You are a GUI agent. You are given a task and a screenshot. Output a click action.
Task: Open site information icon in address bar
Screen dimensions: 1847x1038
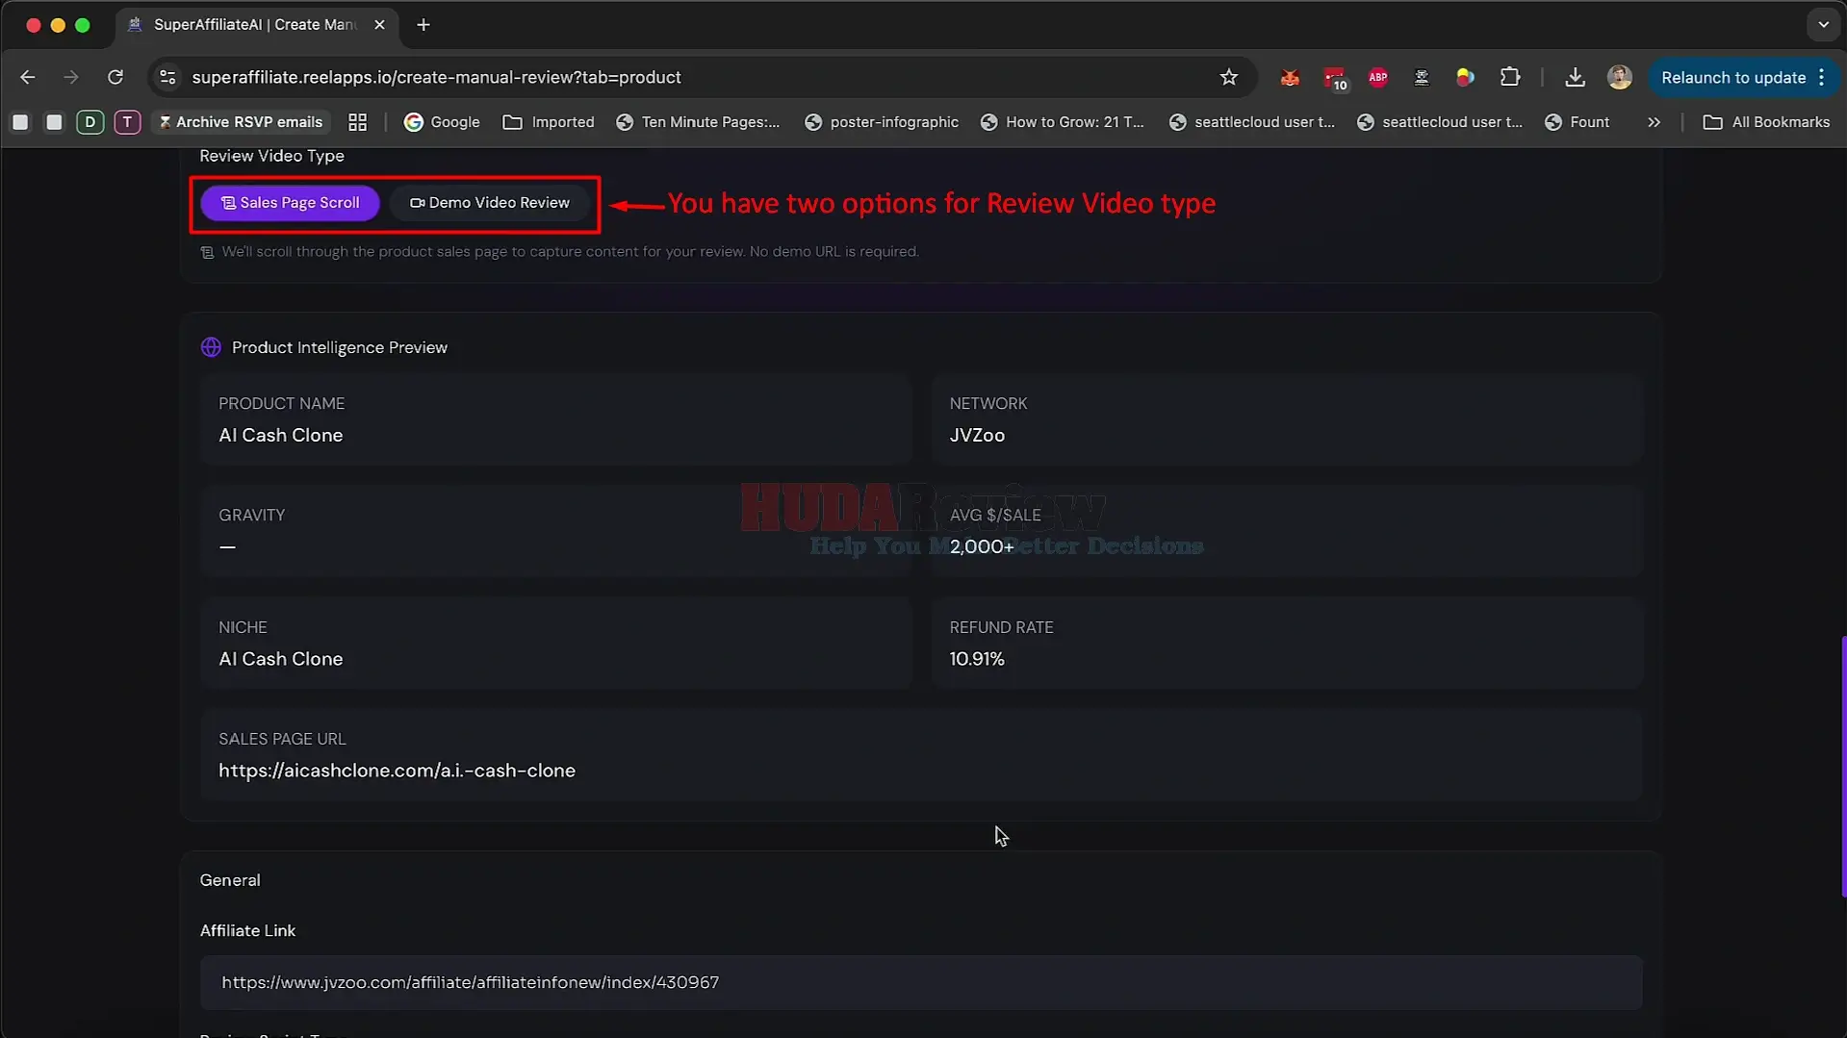click(167, 77)
